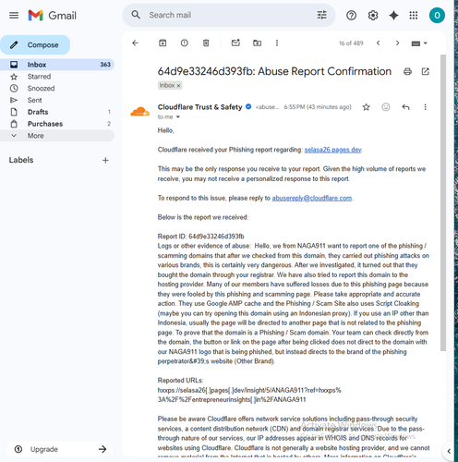This screenshot has width=458, height=462.
Task: Star the Cloudflare message
Action: [366, 107]
